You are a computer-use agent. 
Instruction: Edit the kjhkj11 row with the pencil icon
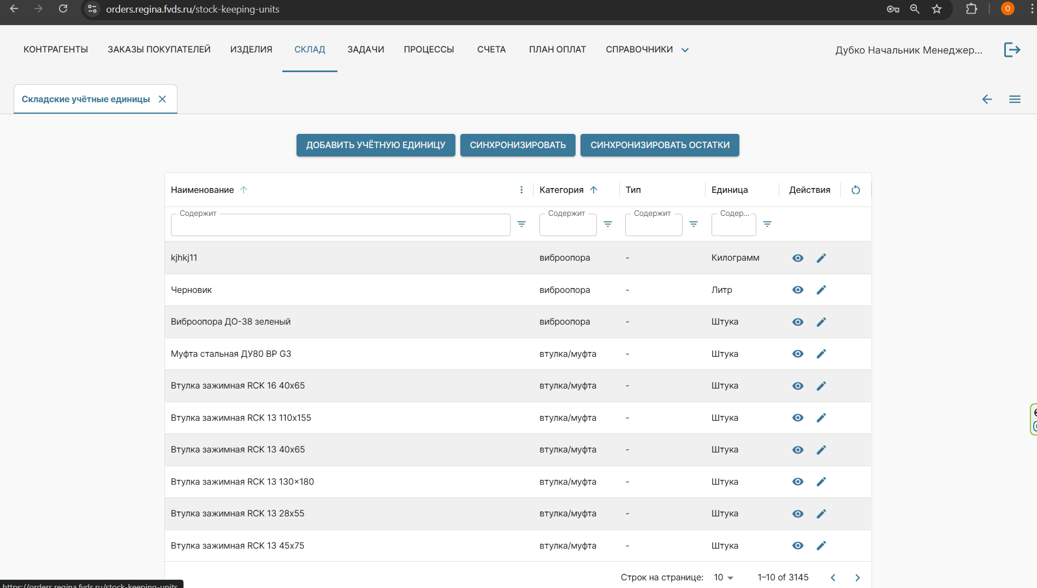pos(821,258)
